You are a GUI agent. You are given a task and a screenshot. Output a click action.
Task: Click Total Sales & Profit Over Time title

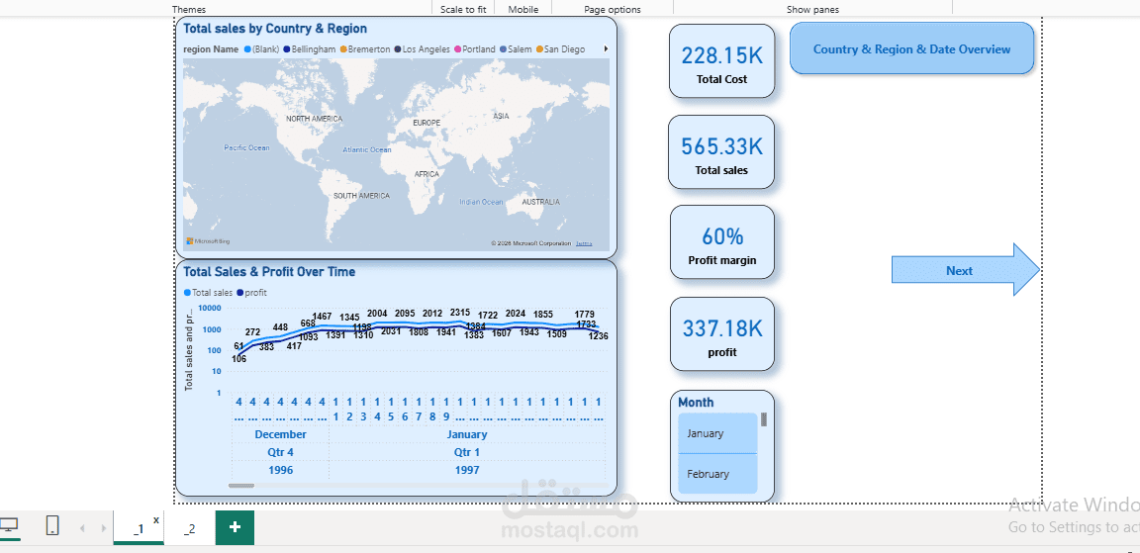[269, 272]
